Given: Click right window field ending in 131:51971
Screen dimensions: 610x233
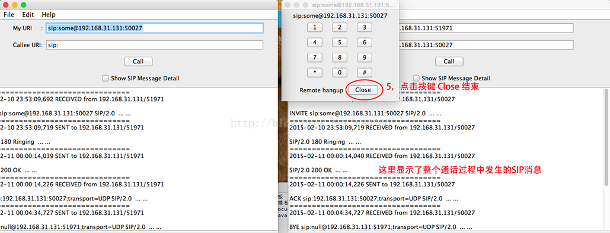Looking at the screenshot, I should coord(486,28).
